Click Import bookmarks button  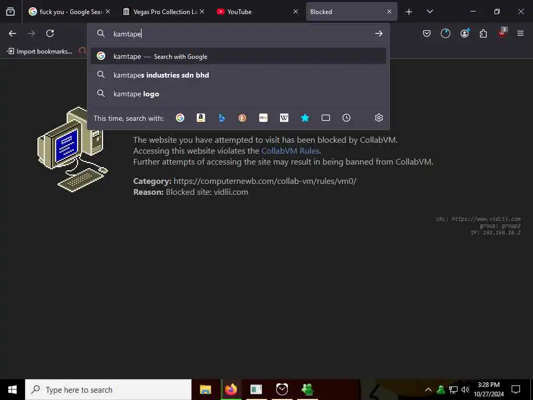(40, 52)
